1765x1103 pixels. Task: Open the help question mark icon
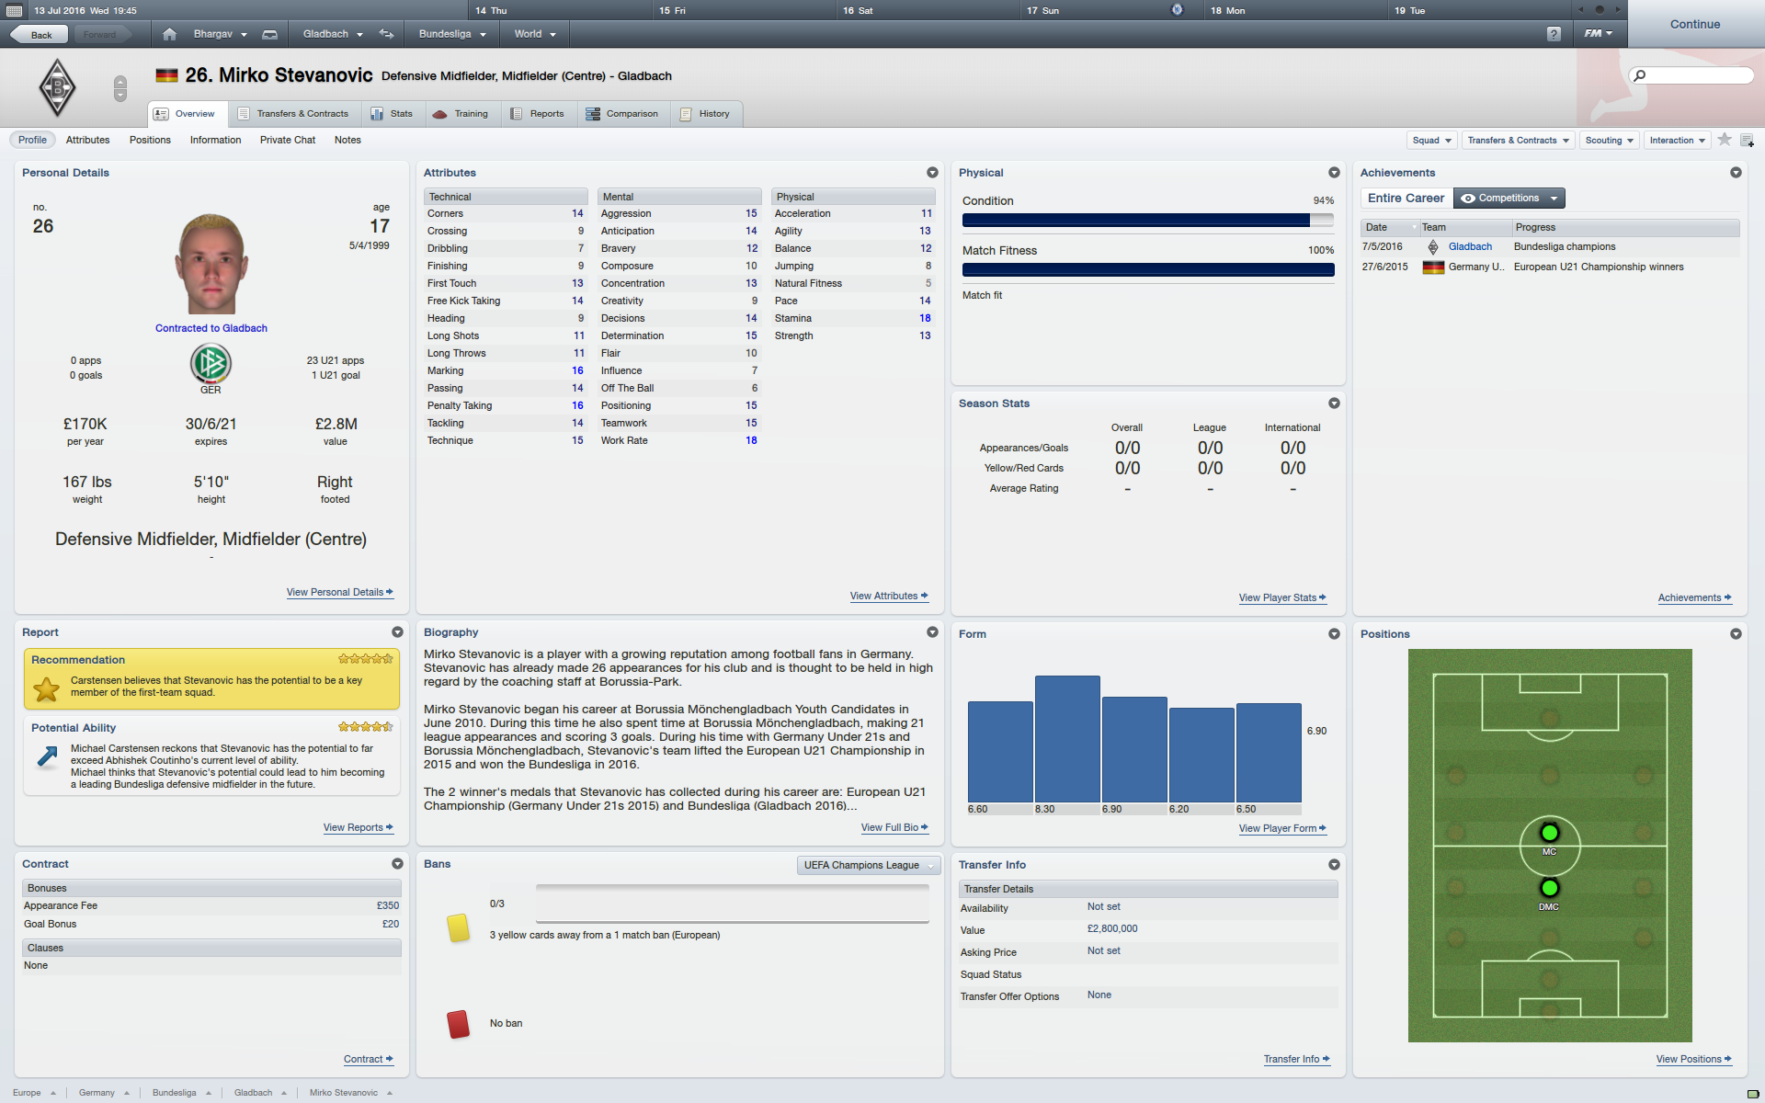[x=1554, y=34]
